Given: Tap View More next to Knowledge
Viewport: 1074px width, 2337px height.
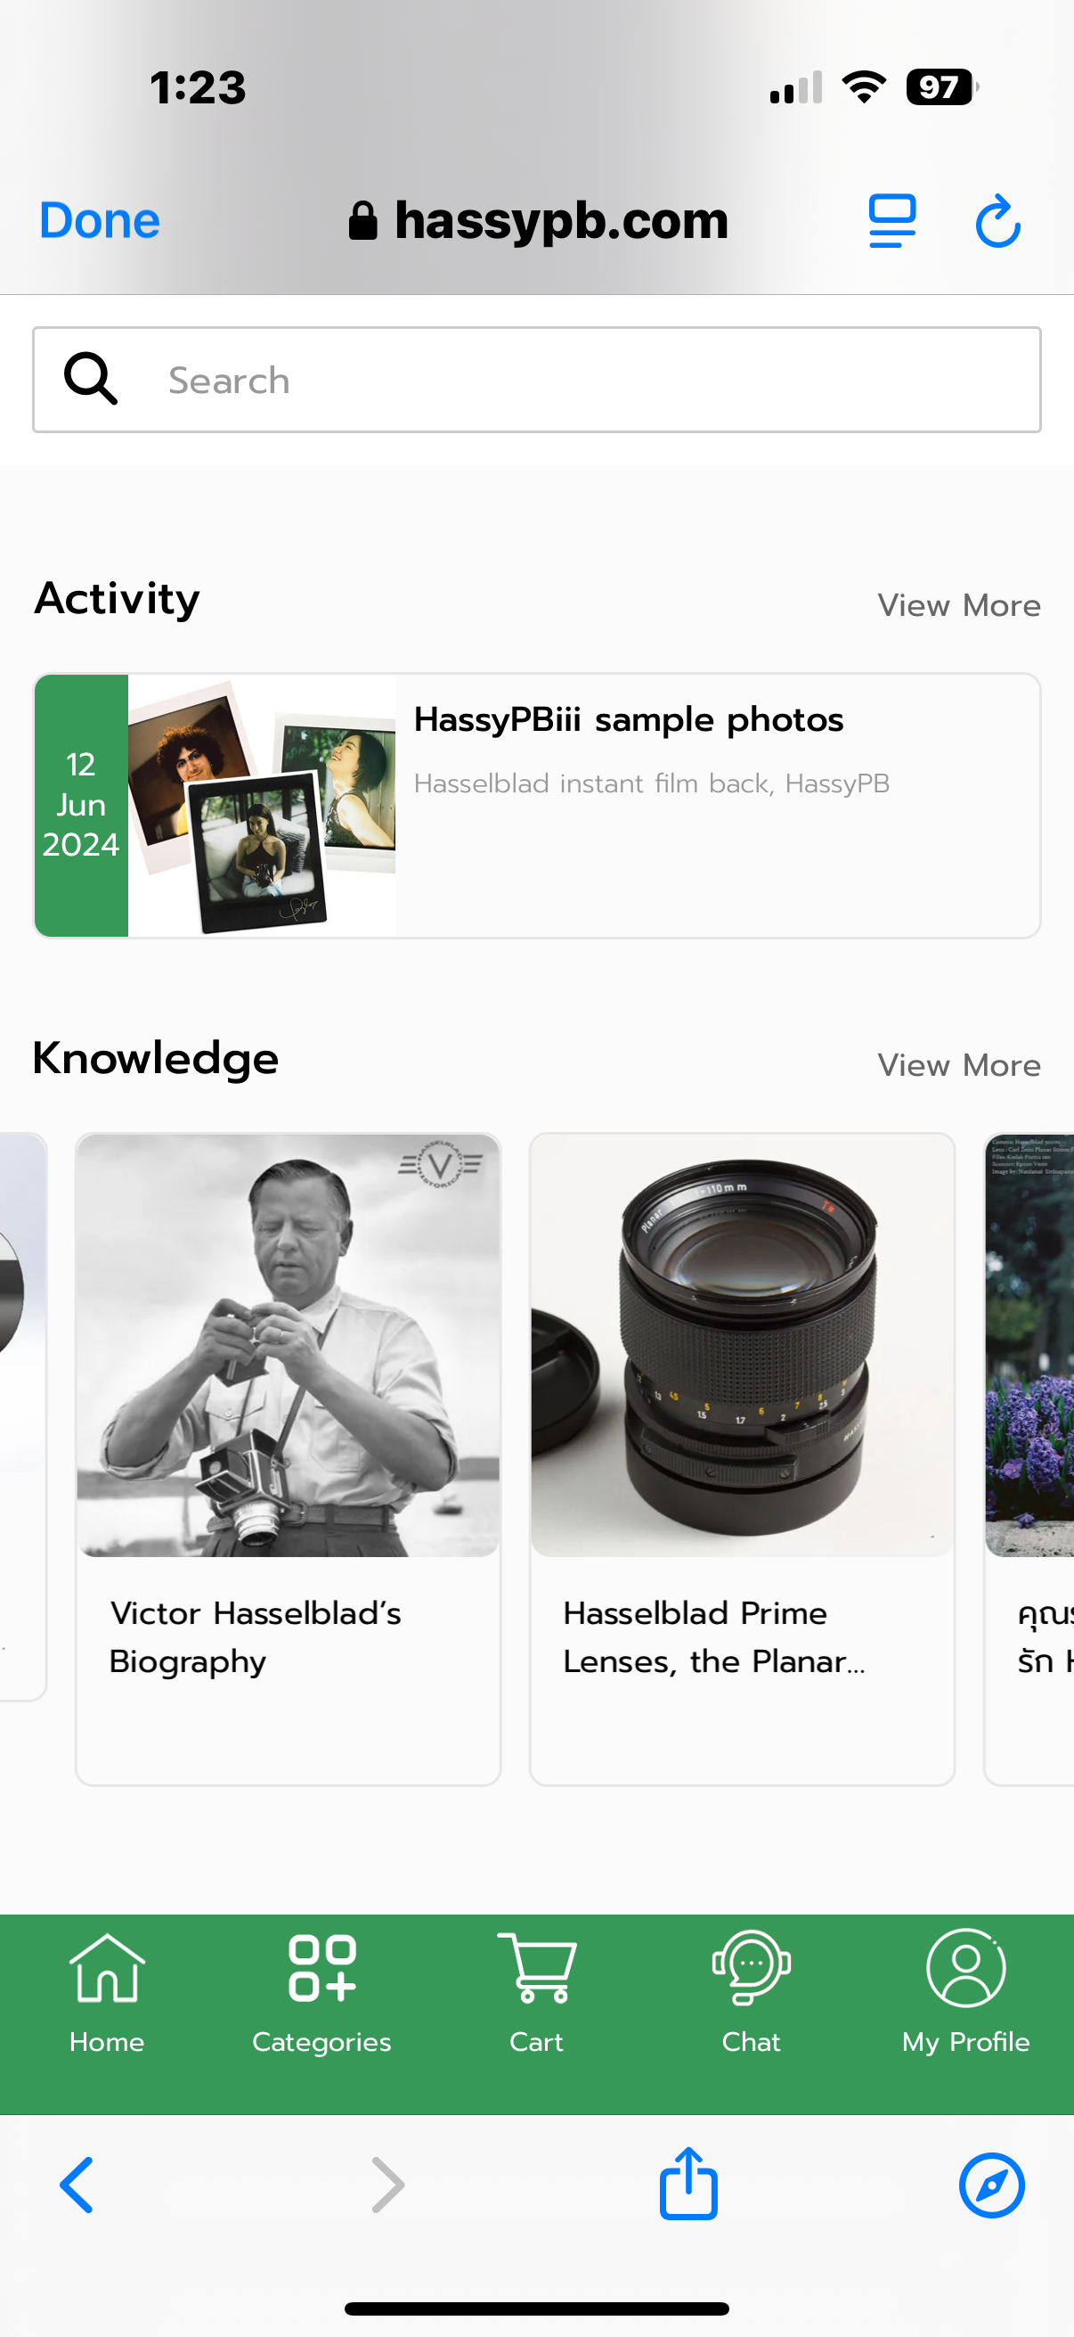Looking at the screenshot, I should [958, 1065].
